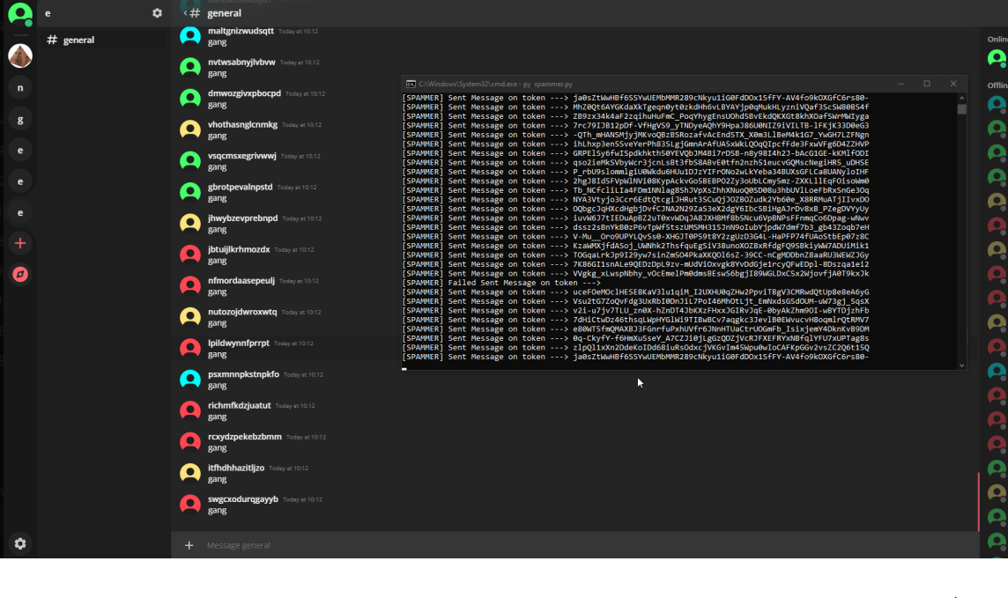Open the server with the brown photo icon
This screenshot has width=1008, height=598.
click(x=20, y=55)
